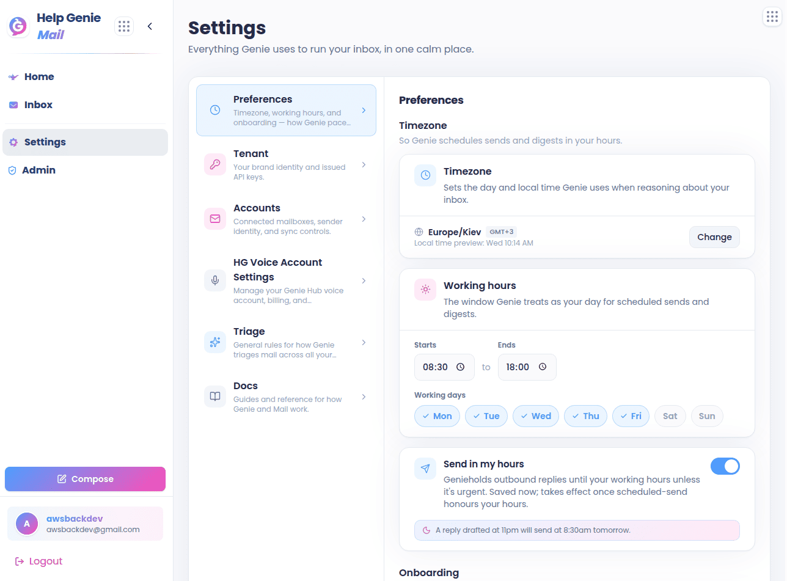
Task: Enable Sat as working day
Action: (670, 416)
